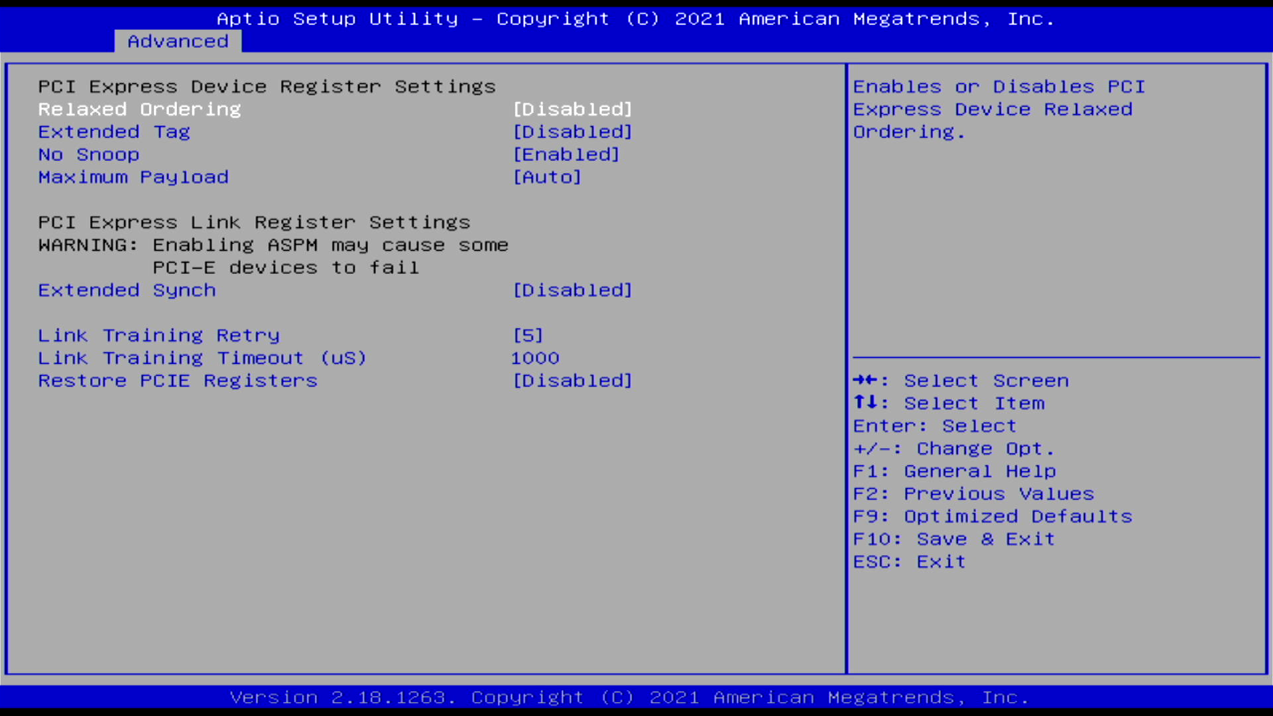The height and width of the screenshot is (716, 1273).
Task: Click the left-right arrows Select Screen icon
Action: pos(865,380)
